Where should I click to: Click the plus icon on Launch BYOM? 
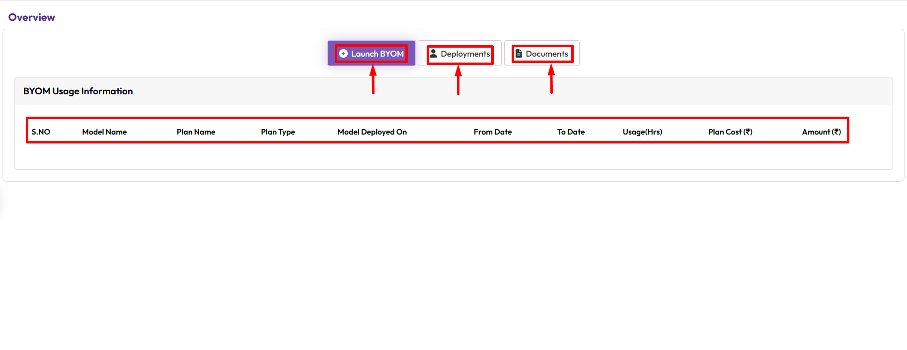click(x=343, y=54)
